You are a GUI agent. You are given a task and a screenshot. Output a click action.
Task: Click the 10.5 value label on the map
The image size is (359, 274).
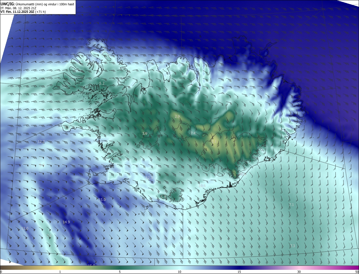point(202,186)
